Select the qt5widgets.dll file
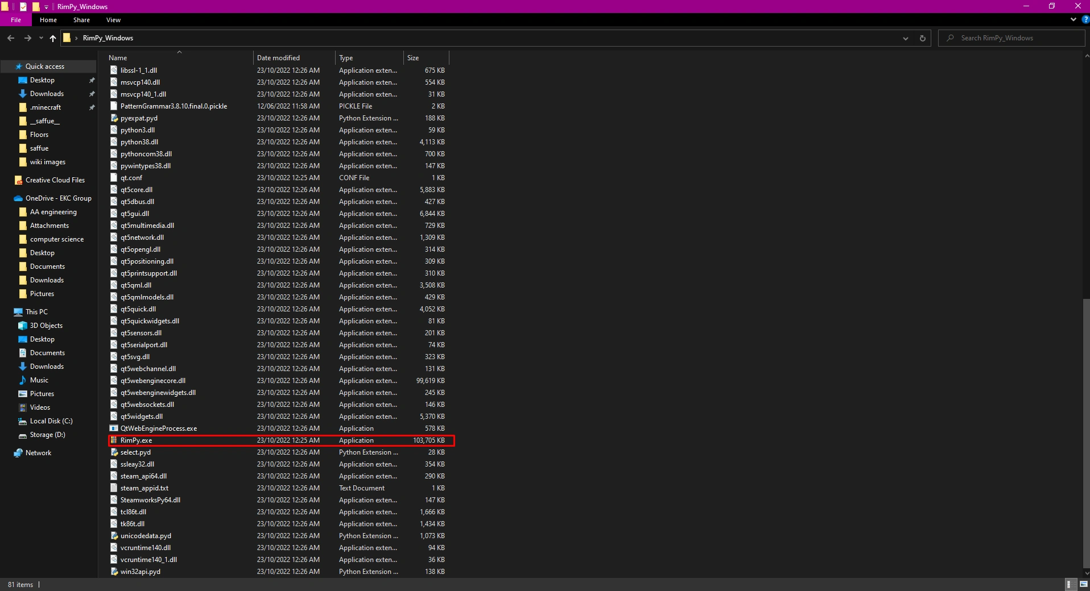This screenshot has height=591, width=1090. pyautogui.click(x=142, y=417)
